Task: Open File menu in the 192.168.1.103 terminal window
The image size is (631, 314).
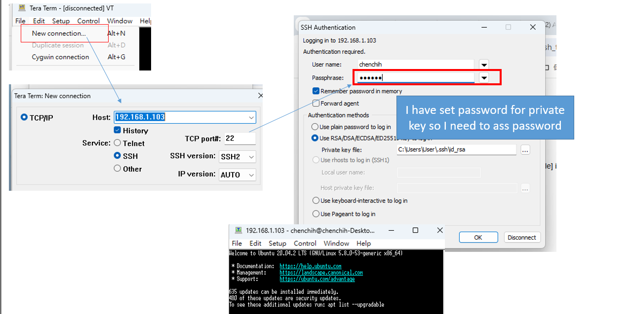Action: [237, 244]
